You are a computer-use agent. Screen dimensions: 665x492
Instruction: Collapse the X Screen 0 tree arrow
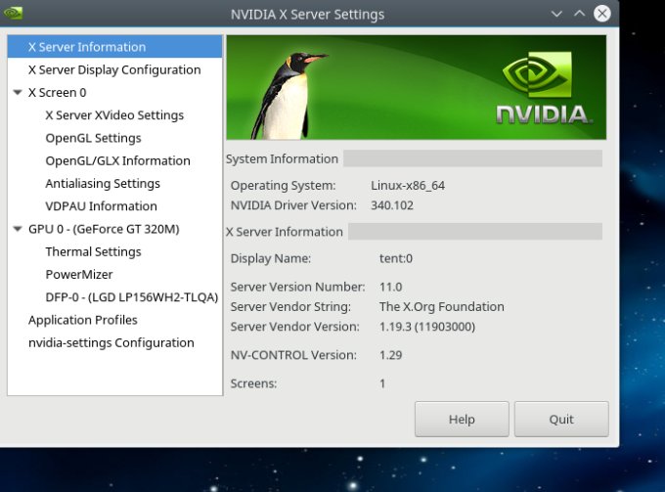point(18,92)
